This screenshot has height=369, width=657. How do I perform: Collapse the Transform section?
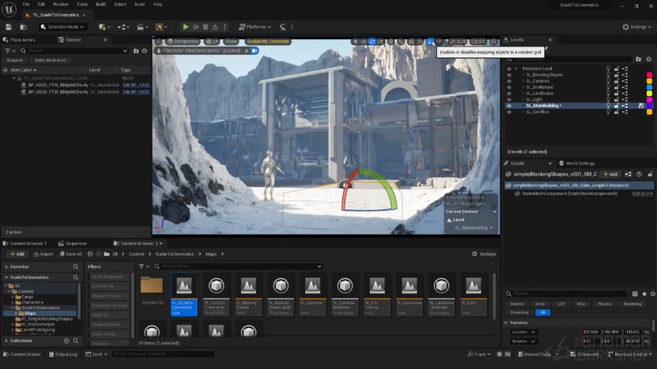pyautogui.click(x=506, y=323)
